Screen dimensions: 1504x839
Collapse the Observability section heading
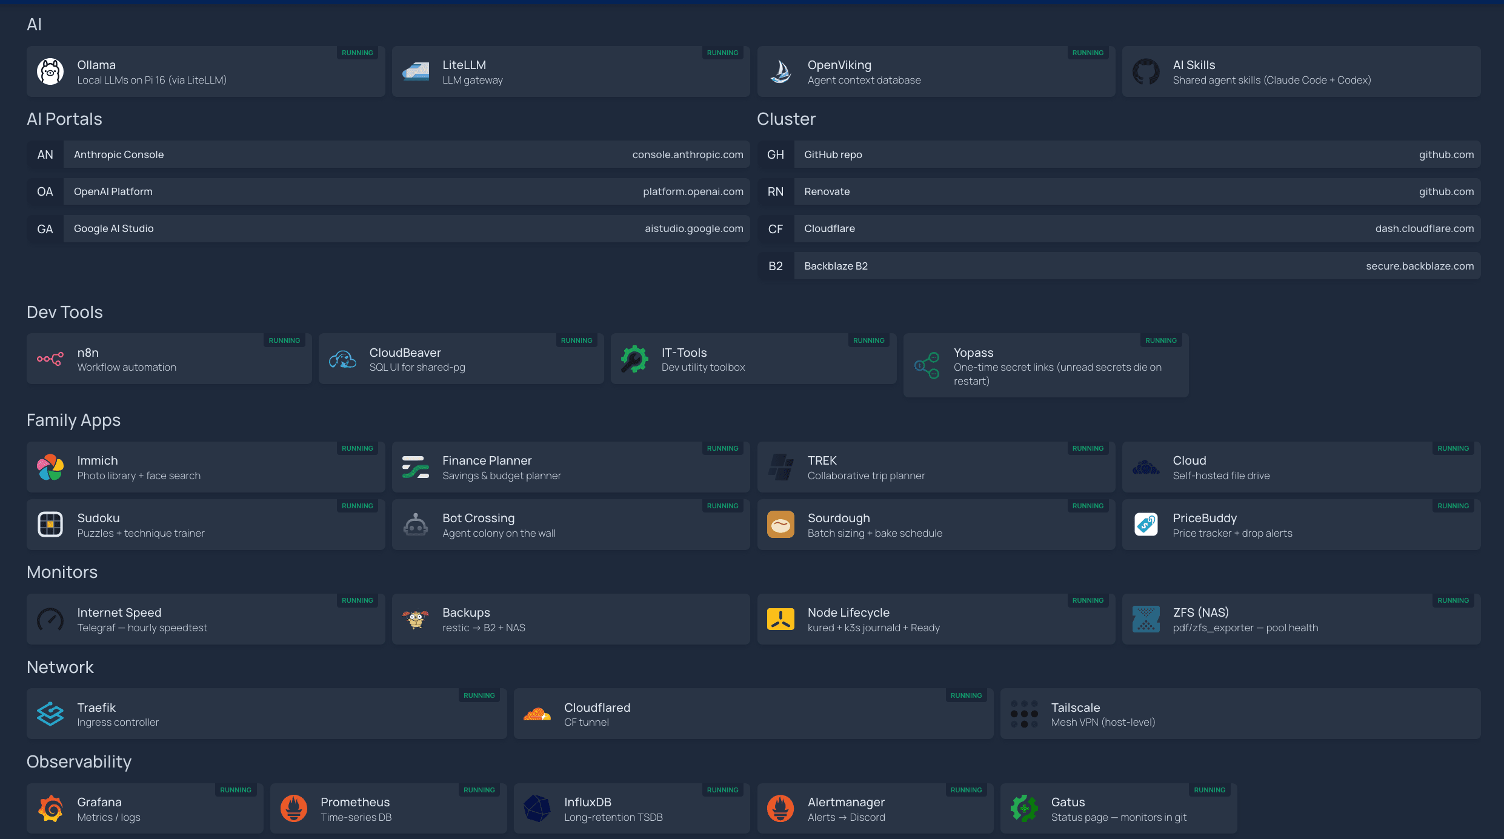pos(79,761)
